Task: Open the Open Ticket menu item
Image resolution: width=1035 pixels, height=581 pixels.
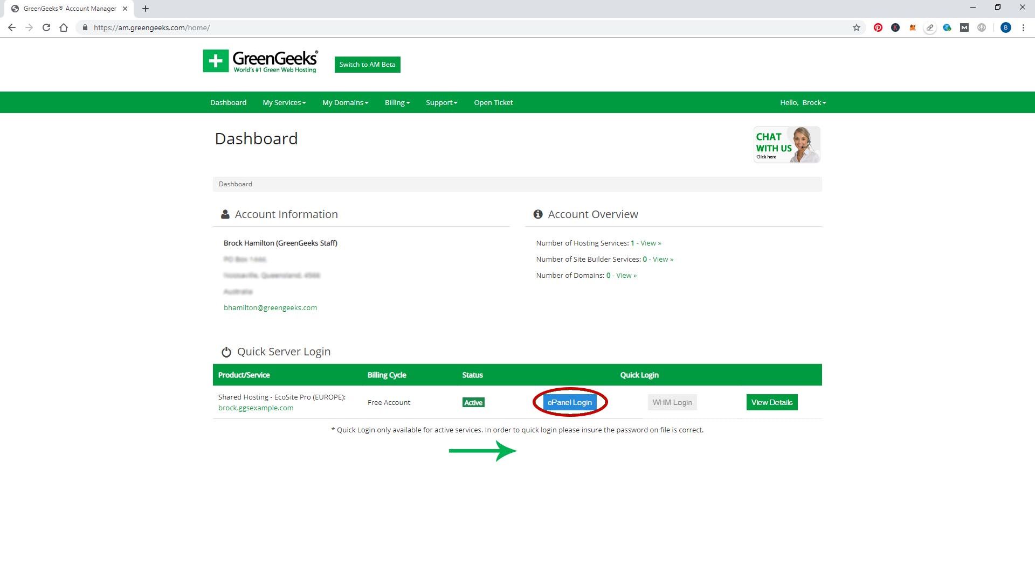Action: [493, 102]
